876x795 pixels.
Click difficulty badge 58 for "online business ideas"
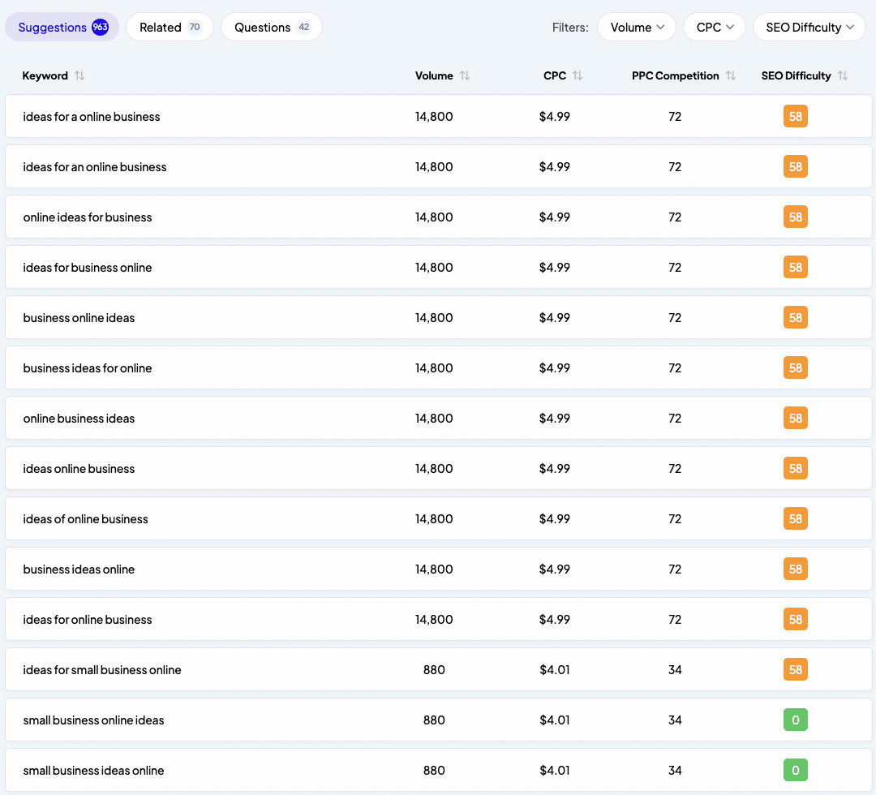(796, 418)
